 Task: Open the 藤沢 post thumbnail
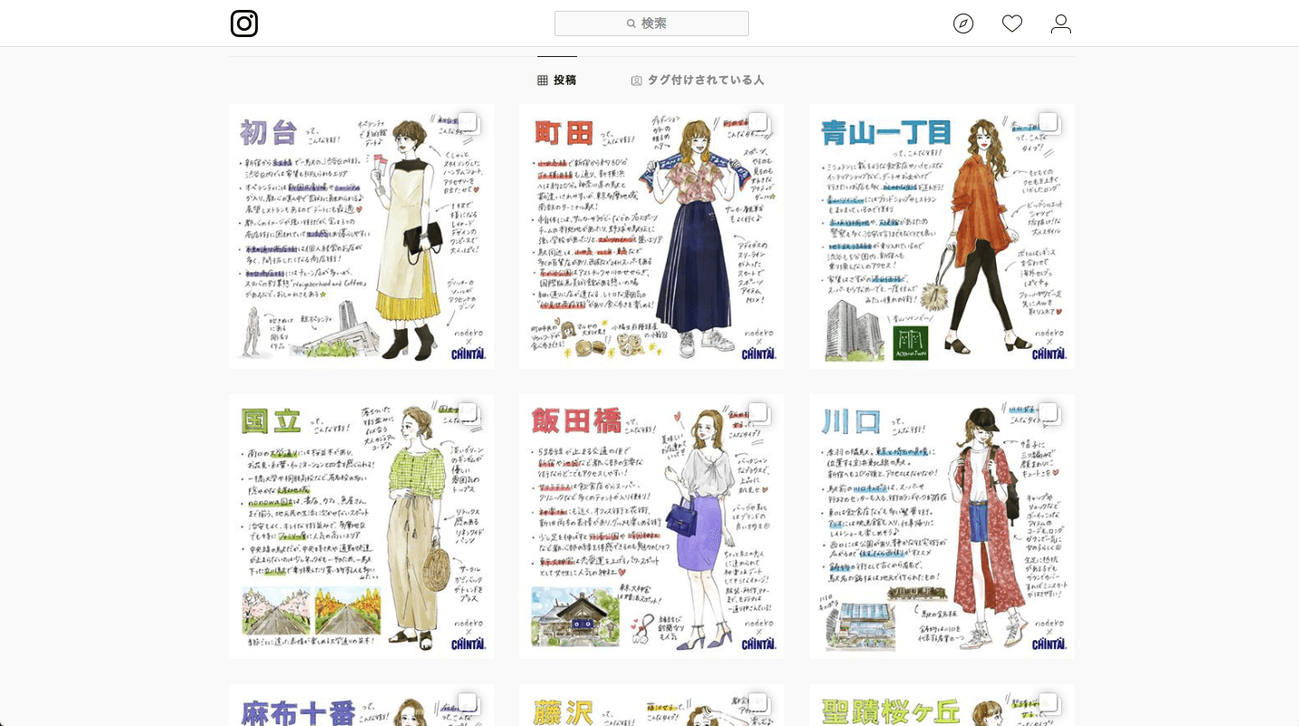pyautogui.click(x=651, y=705)
